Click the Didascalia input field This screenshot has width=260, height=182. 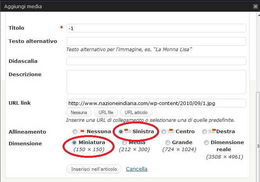point(156,61)
